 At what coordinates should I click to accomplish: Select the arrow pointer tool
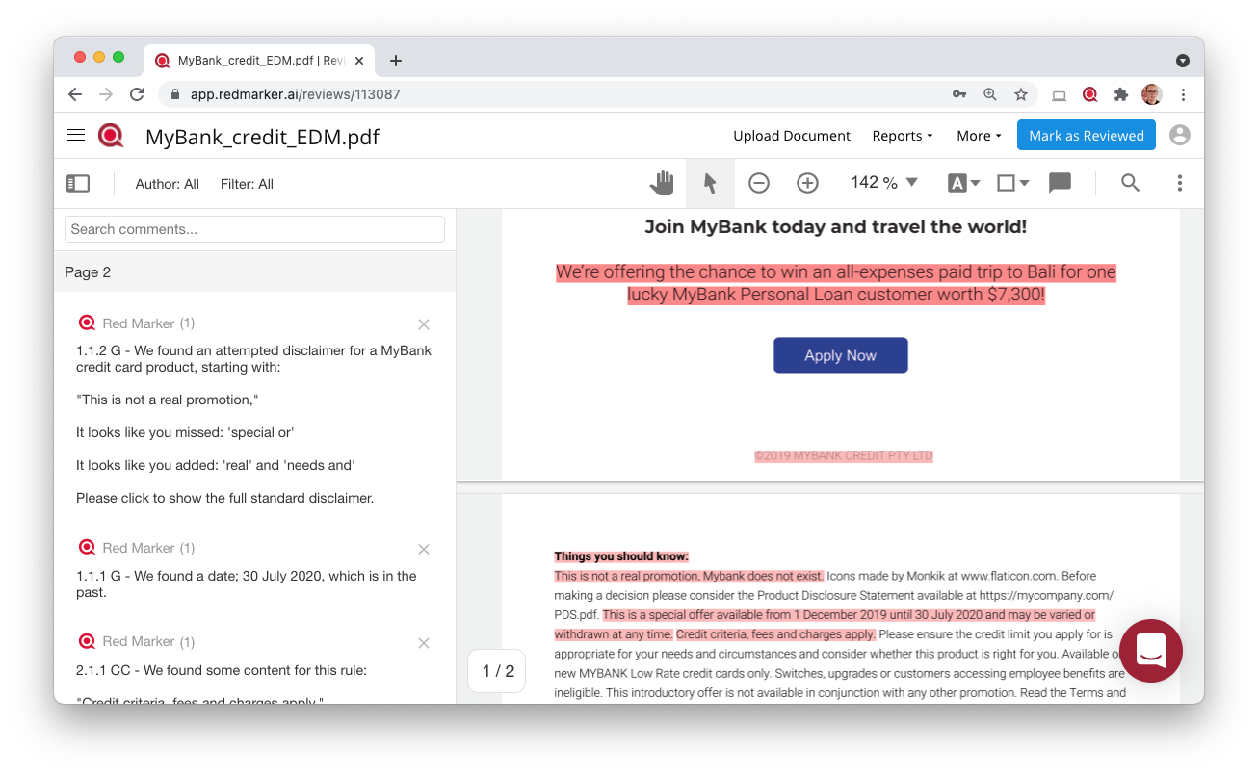[x=710, y=183]
